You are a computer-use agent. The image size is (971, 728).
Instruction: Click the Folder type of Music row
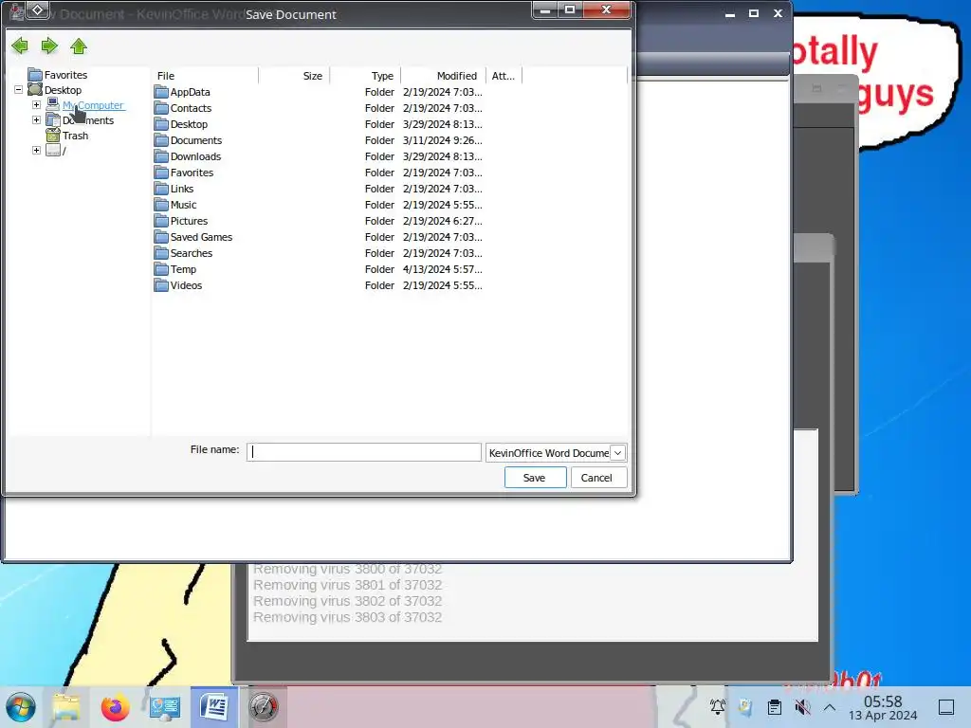point(379,205)
